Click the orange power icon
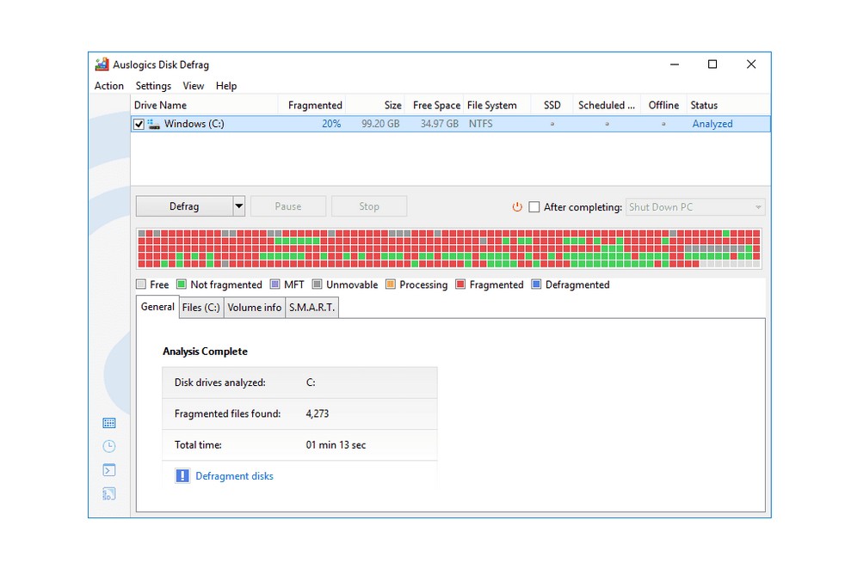The height and width of the screenshot is (563, 845). (x=517, y=206)
